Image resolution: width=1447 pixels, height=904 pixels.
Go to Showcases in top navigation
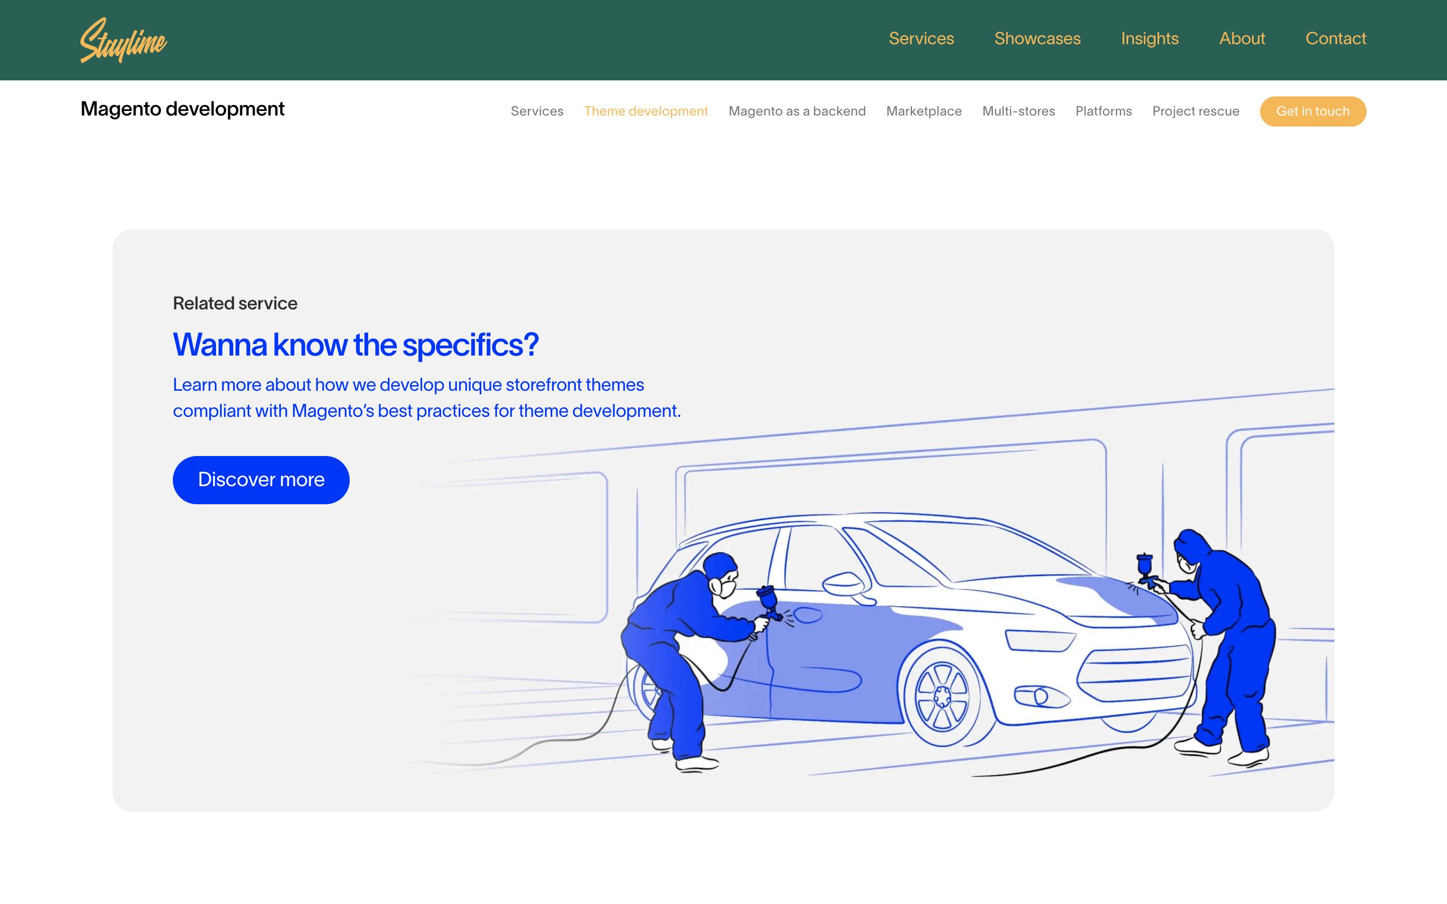1037,39
